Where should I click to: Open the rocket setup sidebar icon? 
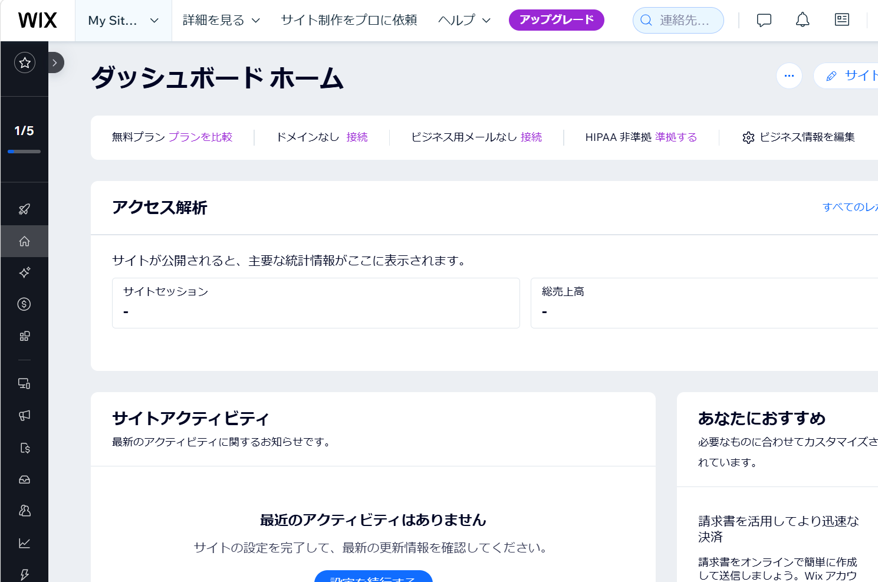[x=24, y=209]
